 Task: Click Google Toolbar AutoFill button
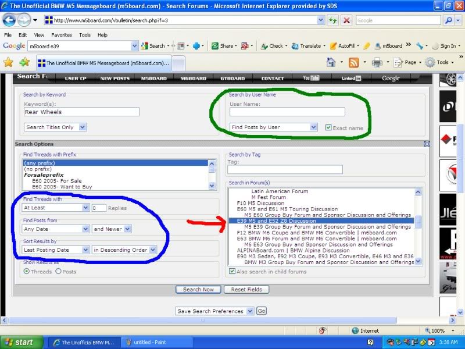[x=342, y=46]
